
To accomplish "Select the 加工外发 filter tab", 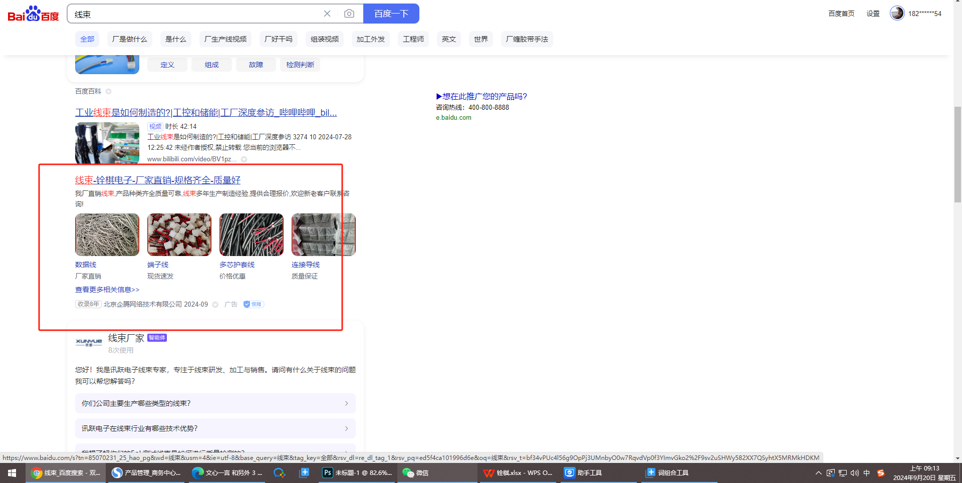I will pos(371,39).
